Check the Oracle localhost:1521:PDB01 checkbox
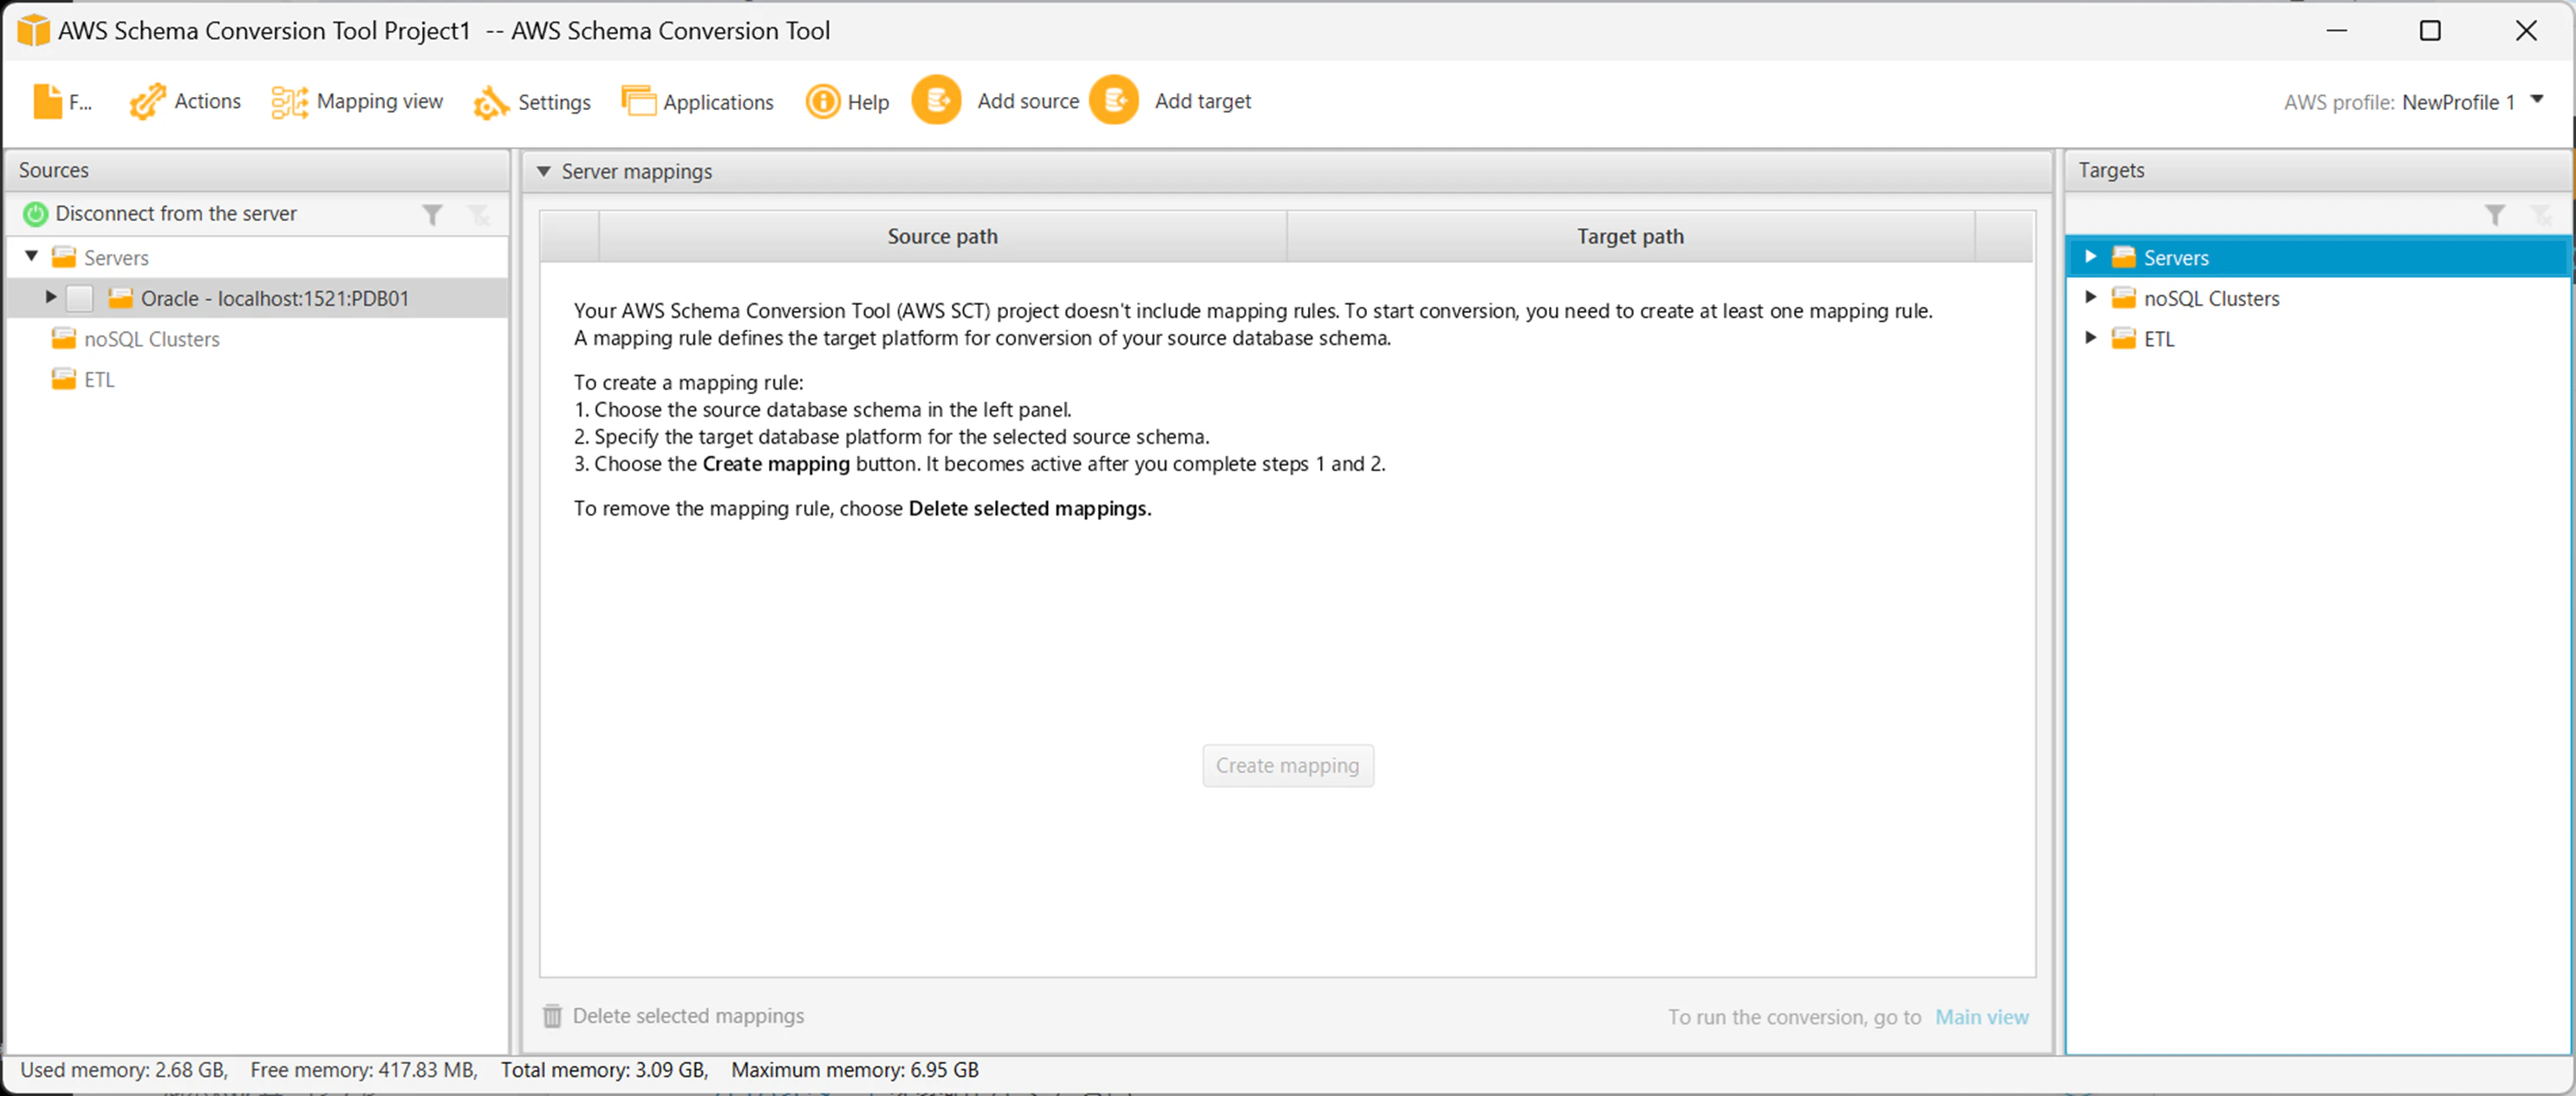This screenshot has width=2576, height=1096. (80, 298)
